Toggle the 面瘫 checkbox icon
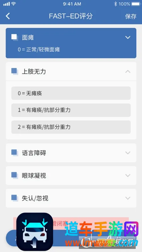Screen dimensions: 142x252 pyautogui.click(x=15, y=37)
